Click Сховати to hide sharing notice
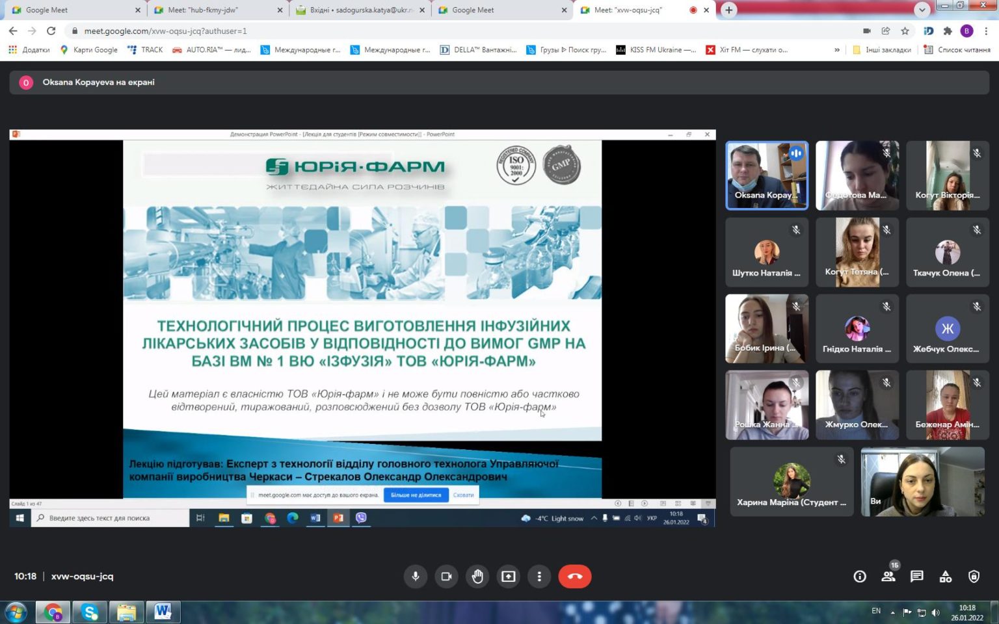This screenshot has width=999, height=624. (463, 495)
